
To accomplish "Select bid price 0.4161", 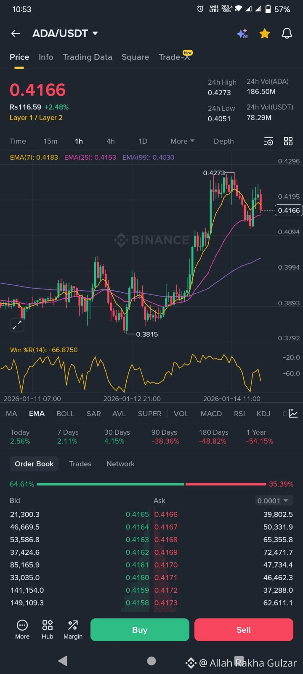I will (137, 565).
